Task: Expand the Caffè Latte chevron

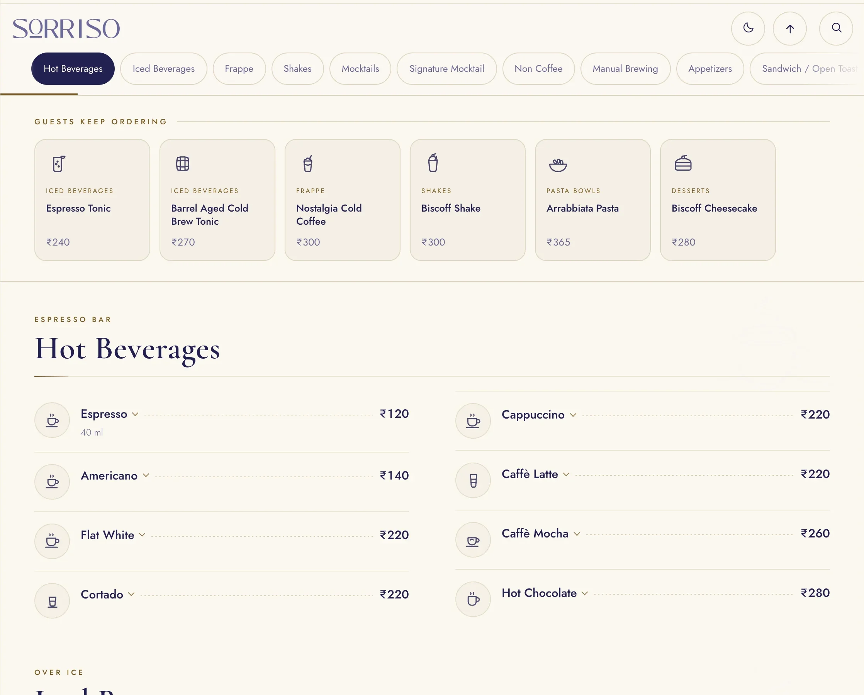Action: pyautogui.click(x=566, y=474)
